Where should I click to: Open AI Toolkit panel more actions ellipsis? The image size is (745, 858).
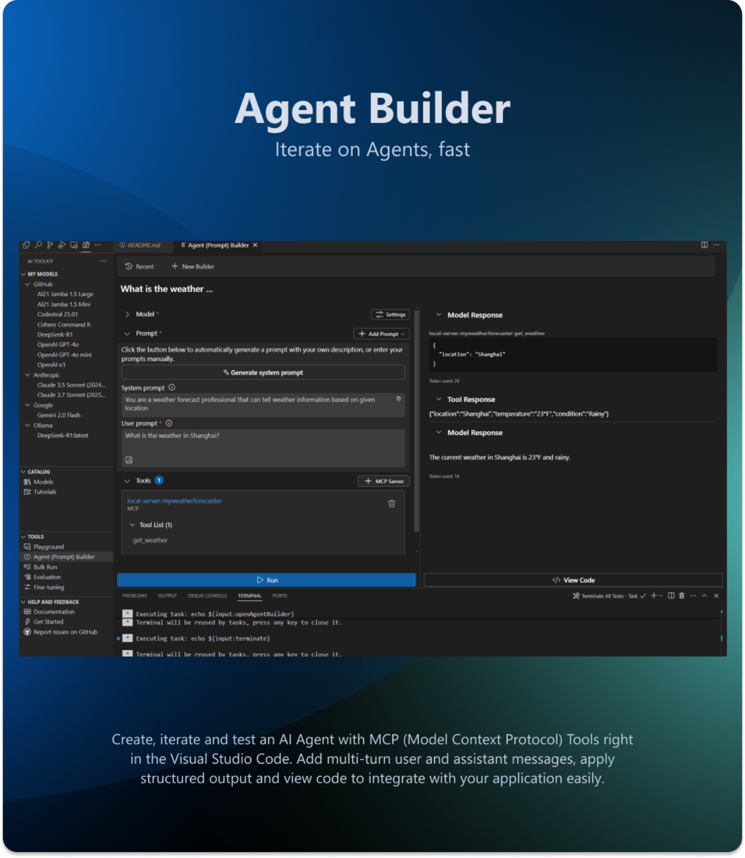103,261
